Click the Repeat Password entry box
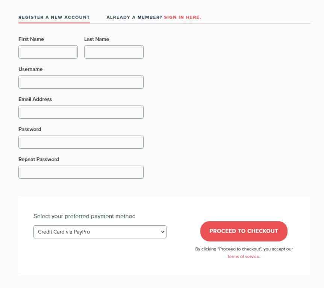The image size is (324, 288). (x=81, y=172)
